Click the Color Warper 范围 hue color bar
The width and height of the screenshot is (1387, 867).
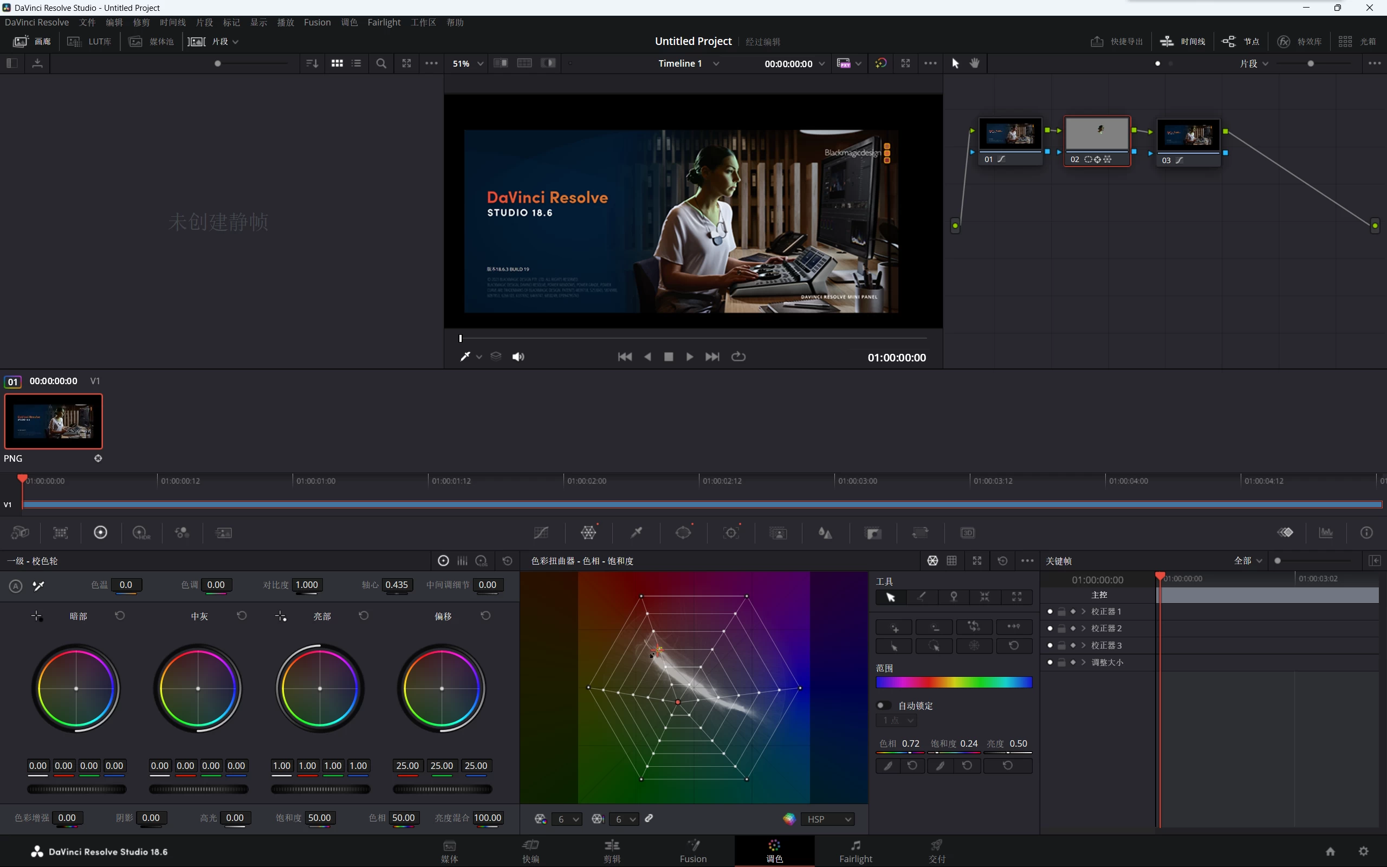[954, 682]
